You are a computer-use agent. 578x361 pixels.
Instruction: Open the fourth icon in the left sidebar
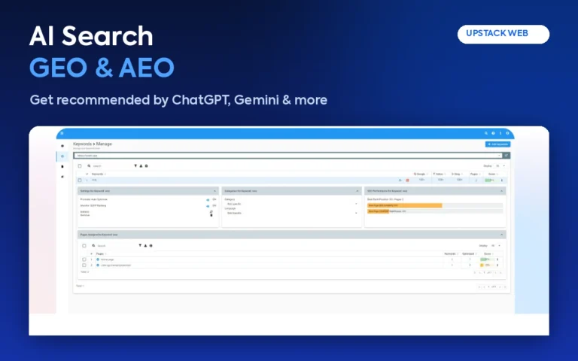(x=62, y=177)
